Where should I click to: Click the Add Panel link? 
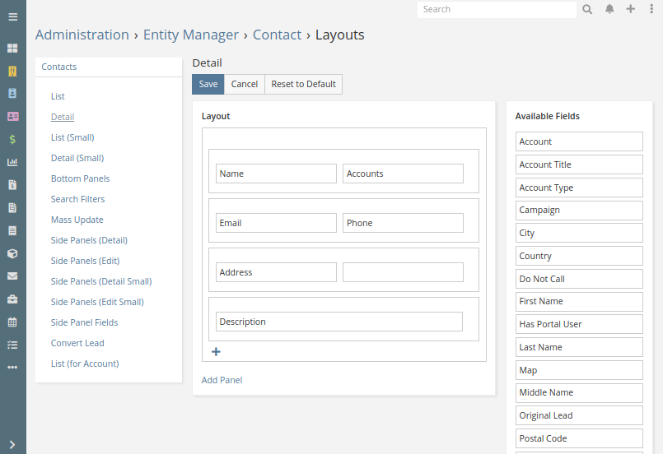coord(222,380)
